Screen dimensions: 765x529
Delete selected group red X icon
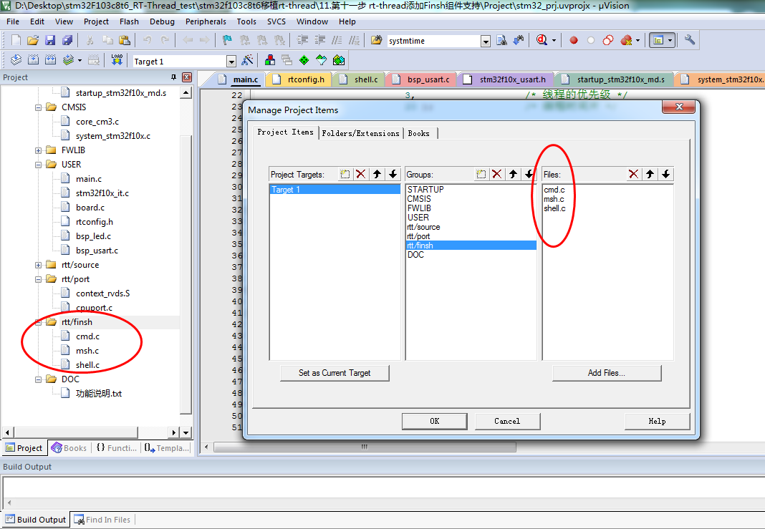pos(496,174)
